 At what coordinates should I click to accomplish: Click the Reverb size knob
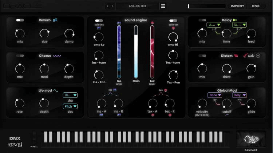tap(44, 33)
